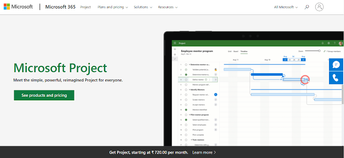Click assignee count badge on Select employees row
This screenshot has width=344, height=158.
(216, 125)
